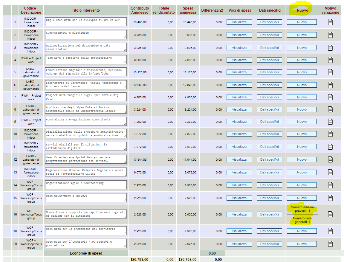Click the Nuovo column header
Image resolution: width=344 pixels, height=262 pixels.
pos(302,10)
